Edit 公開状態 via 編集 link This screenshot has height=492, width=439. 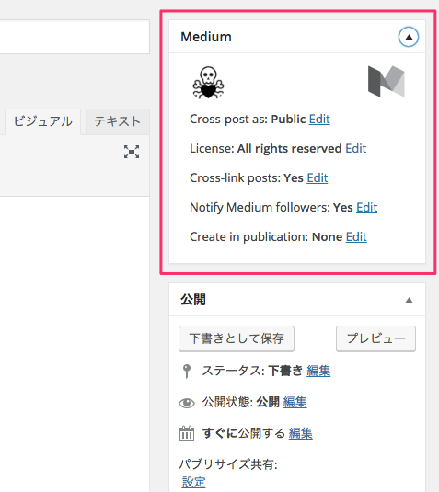coord(295,402)
